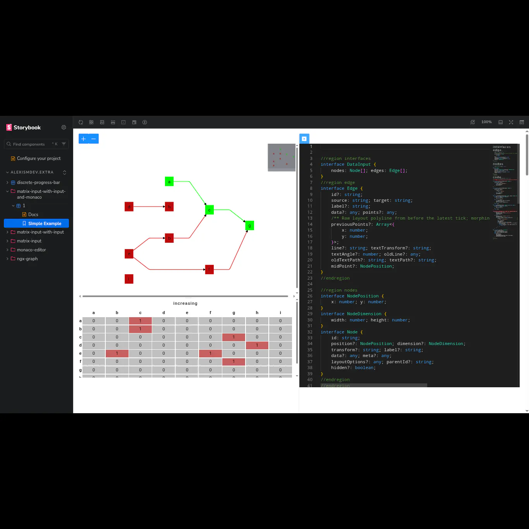The image size is (529, 529).
Task: Click the graph minimap thumbnail
Action: click(282, 158)
